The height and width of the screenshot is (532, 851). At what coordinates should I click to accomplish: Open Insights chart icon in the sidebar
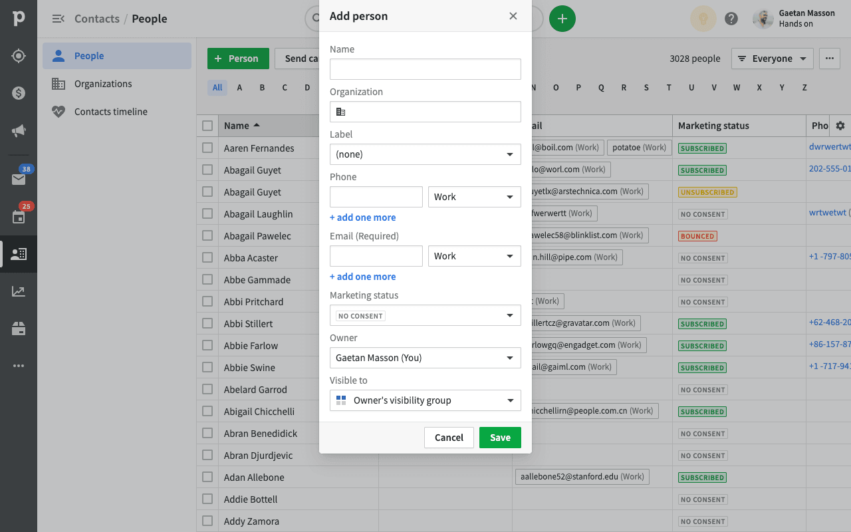tap(19, 291)
